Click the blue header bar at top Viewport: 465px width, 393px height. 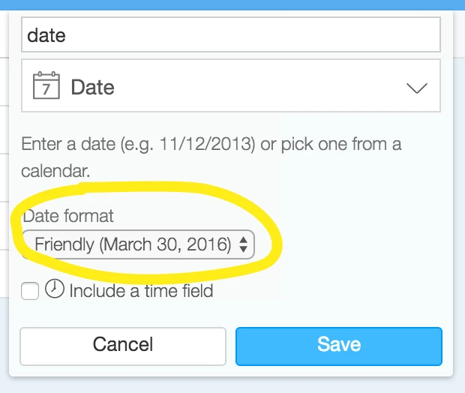(x=232, y=5)
